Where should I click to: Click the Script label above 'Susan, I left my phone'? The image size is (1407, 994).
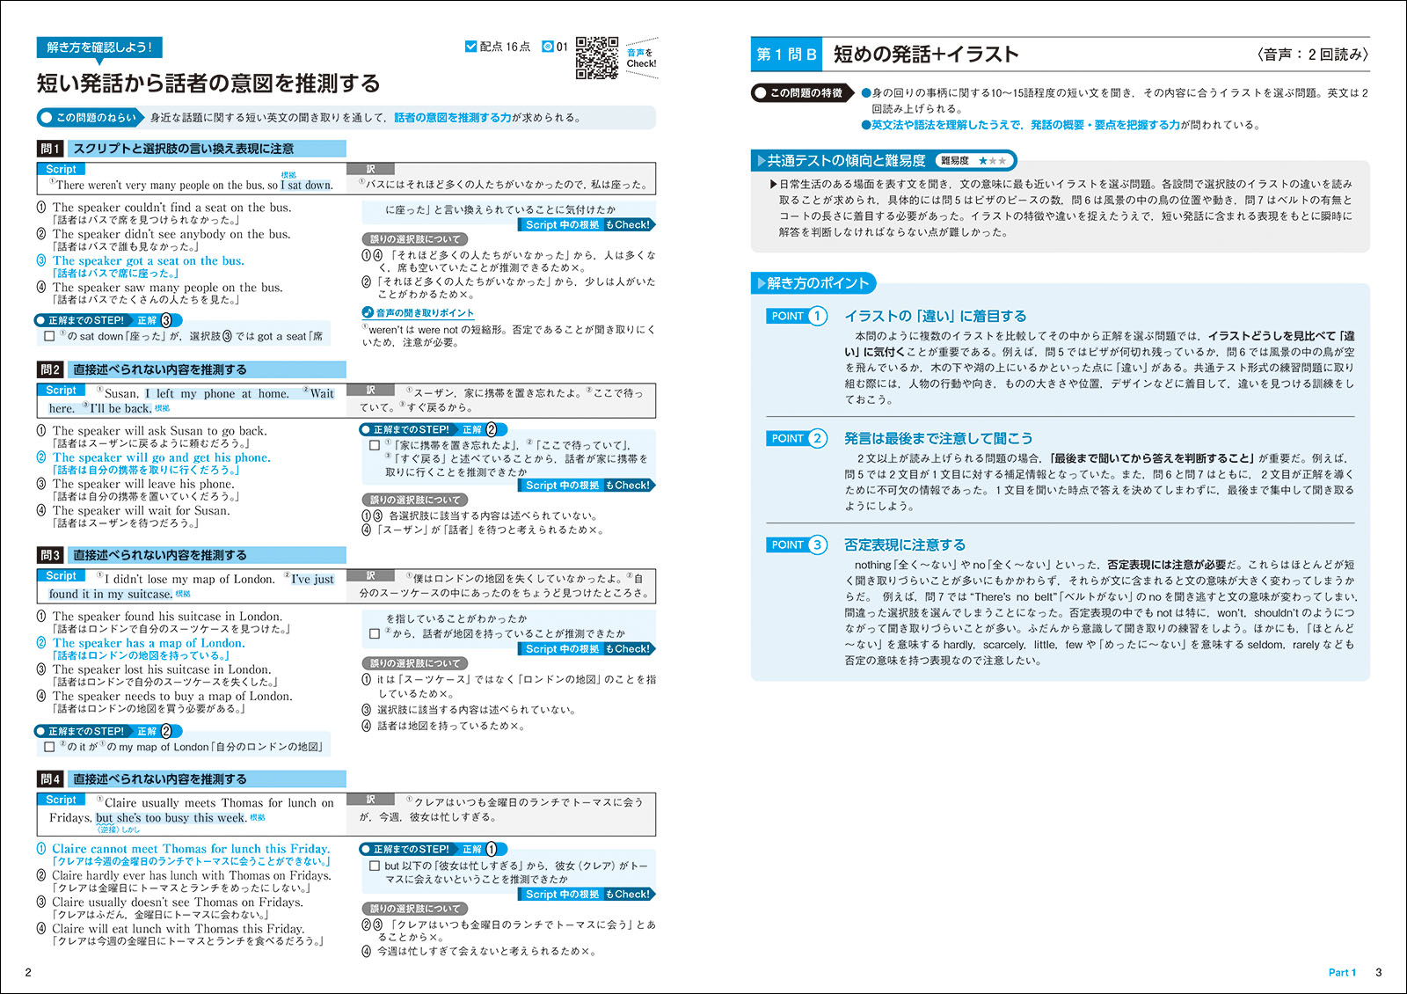click(x=61, y=390)
